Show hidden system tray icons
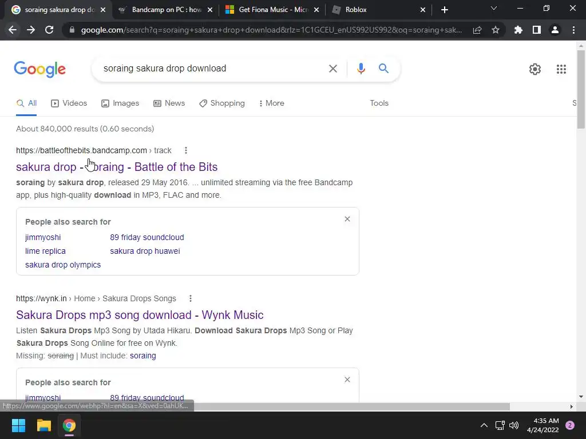 pos(484,425)
